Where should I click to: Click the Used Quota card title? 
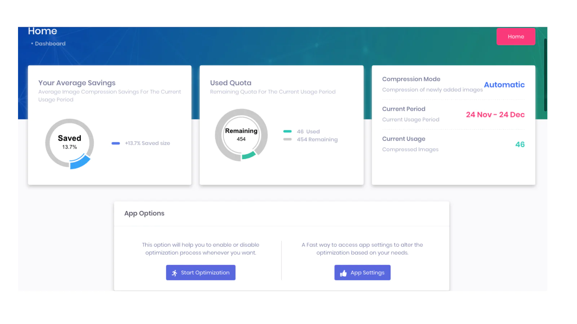tap(231, 83)
